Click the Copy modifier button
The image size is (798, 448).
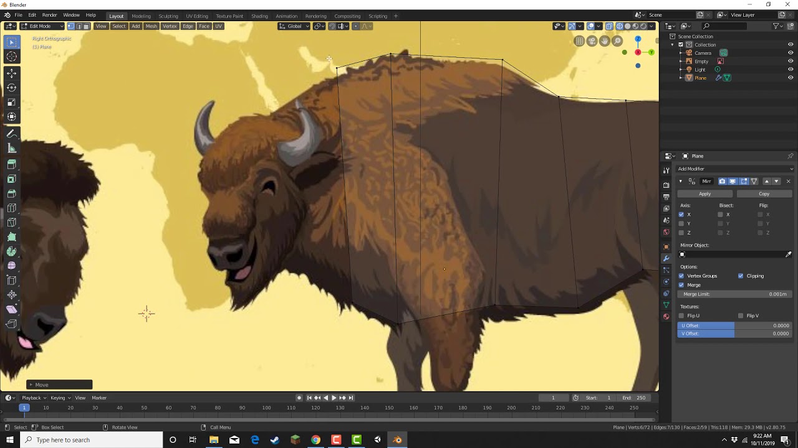[x=764, y=194]
